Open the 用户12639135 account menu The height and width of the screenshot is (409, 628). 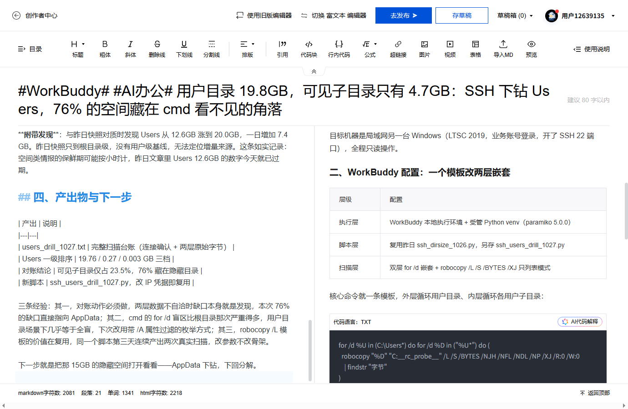click(x=580, y=15)
